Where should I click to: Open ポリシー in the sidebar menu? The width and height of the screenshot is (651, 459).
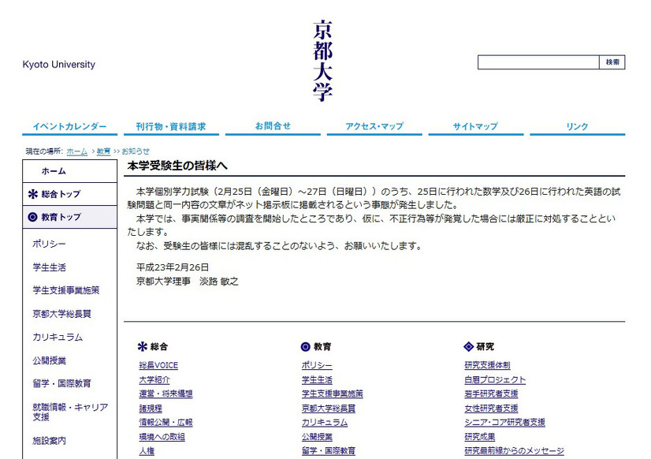pyautogui.click(x=49, y=244)
